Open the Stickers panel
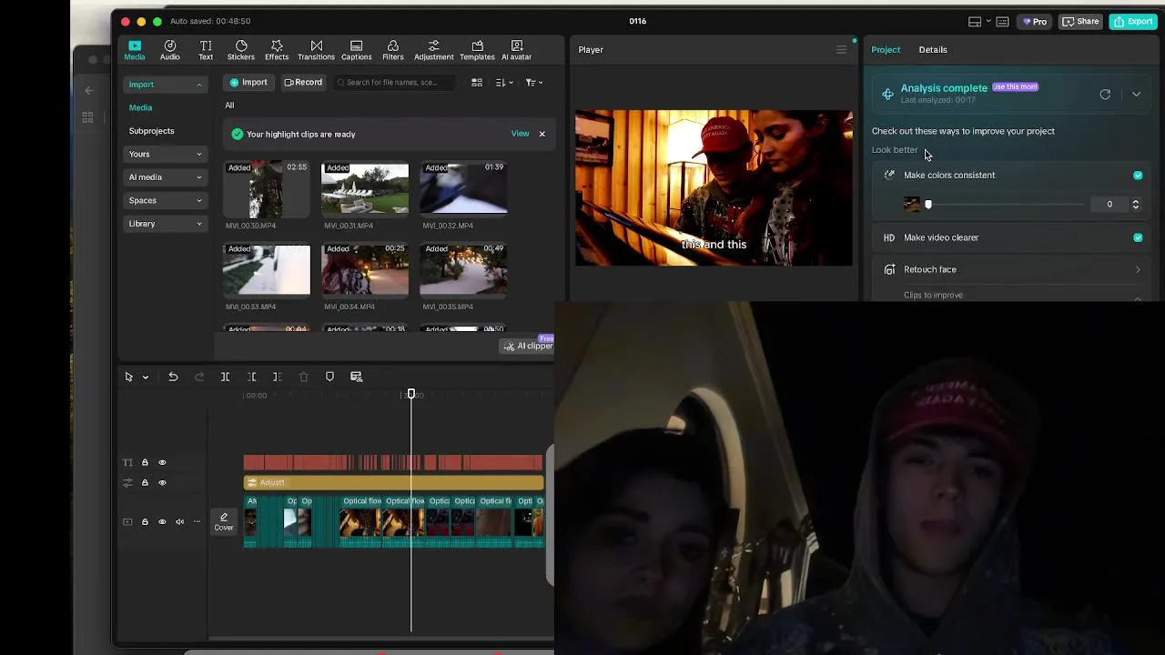 [x=241, y=50]
